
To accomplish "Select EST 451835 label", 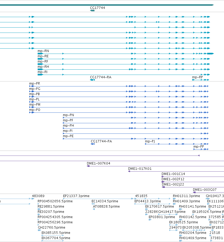I will pos(141,196).
